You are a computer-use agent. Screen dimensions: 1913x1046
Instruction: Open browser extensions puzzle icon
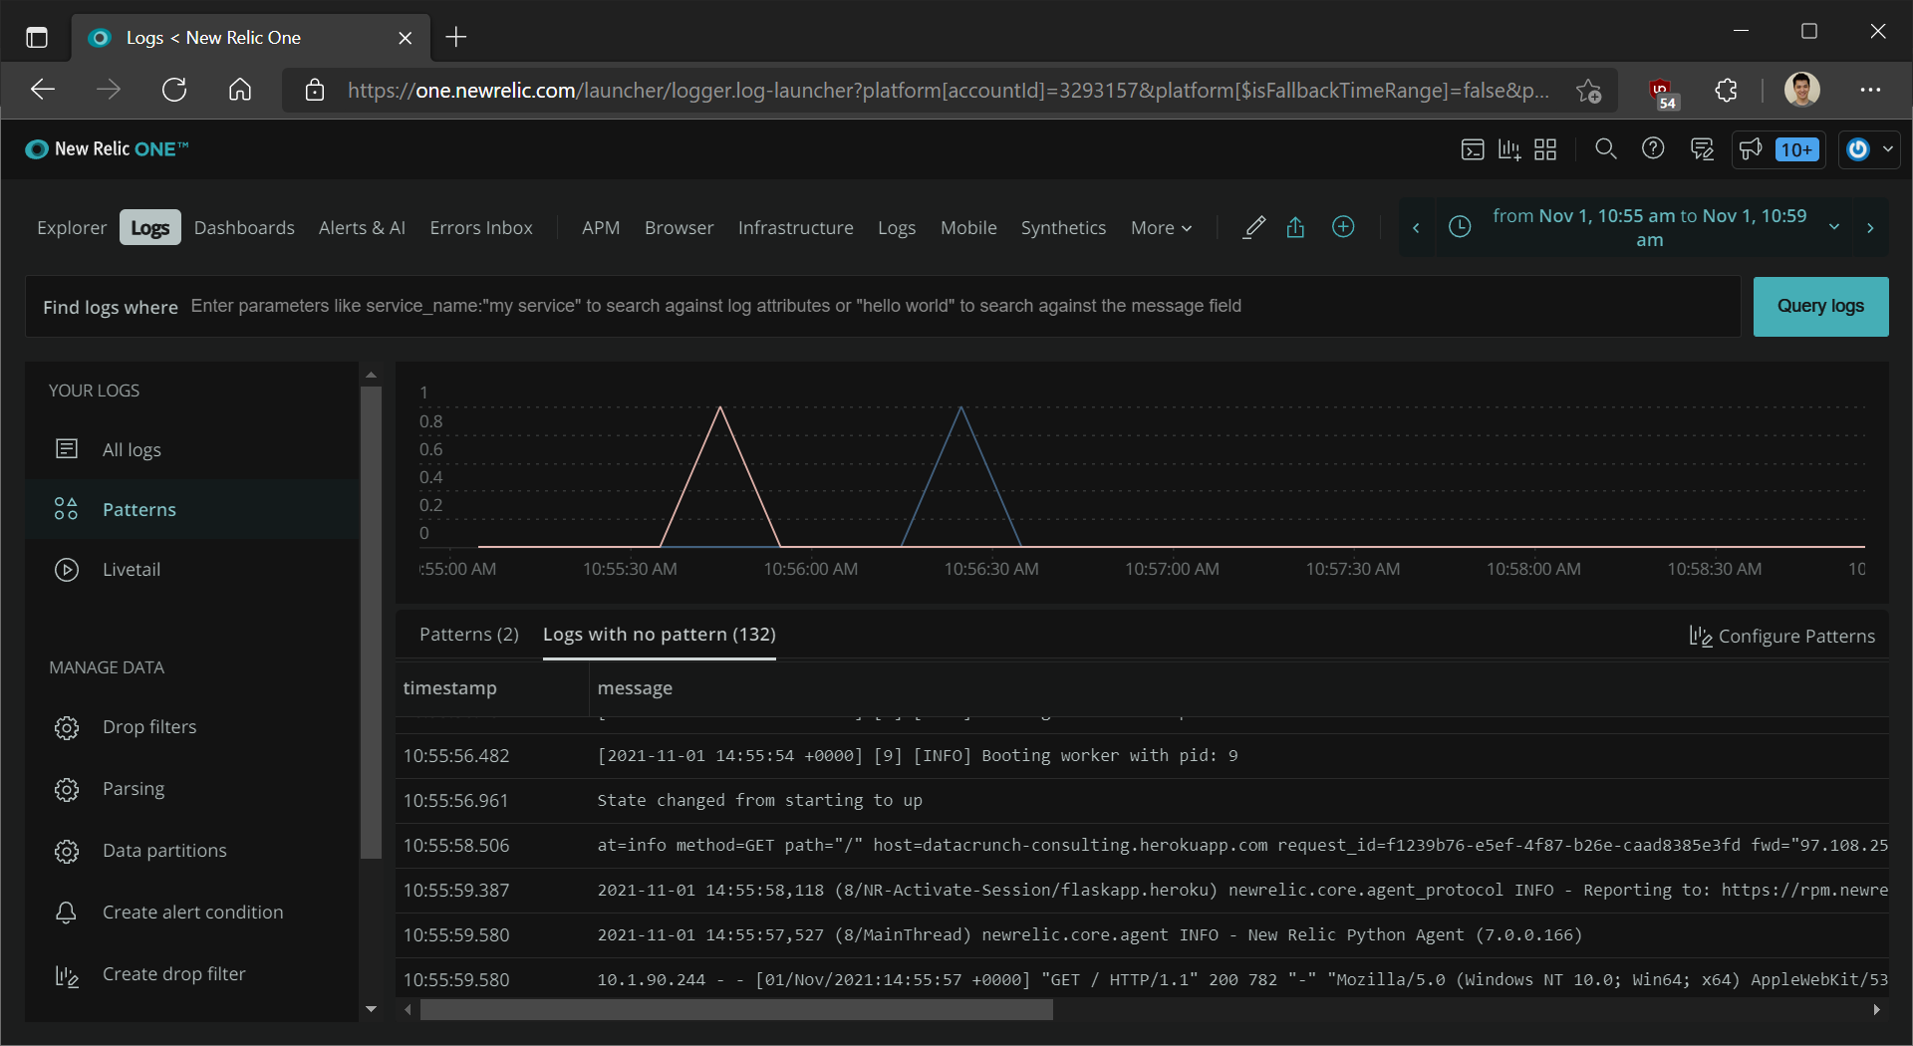(1727, 91)
